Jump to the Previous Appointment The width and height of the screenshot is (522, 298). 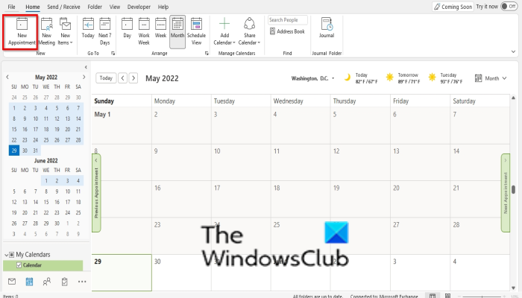pyautogui.click(x=96, y=193)
